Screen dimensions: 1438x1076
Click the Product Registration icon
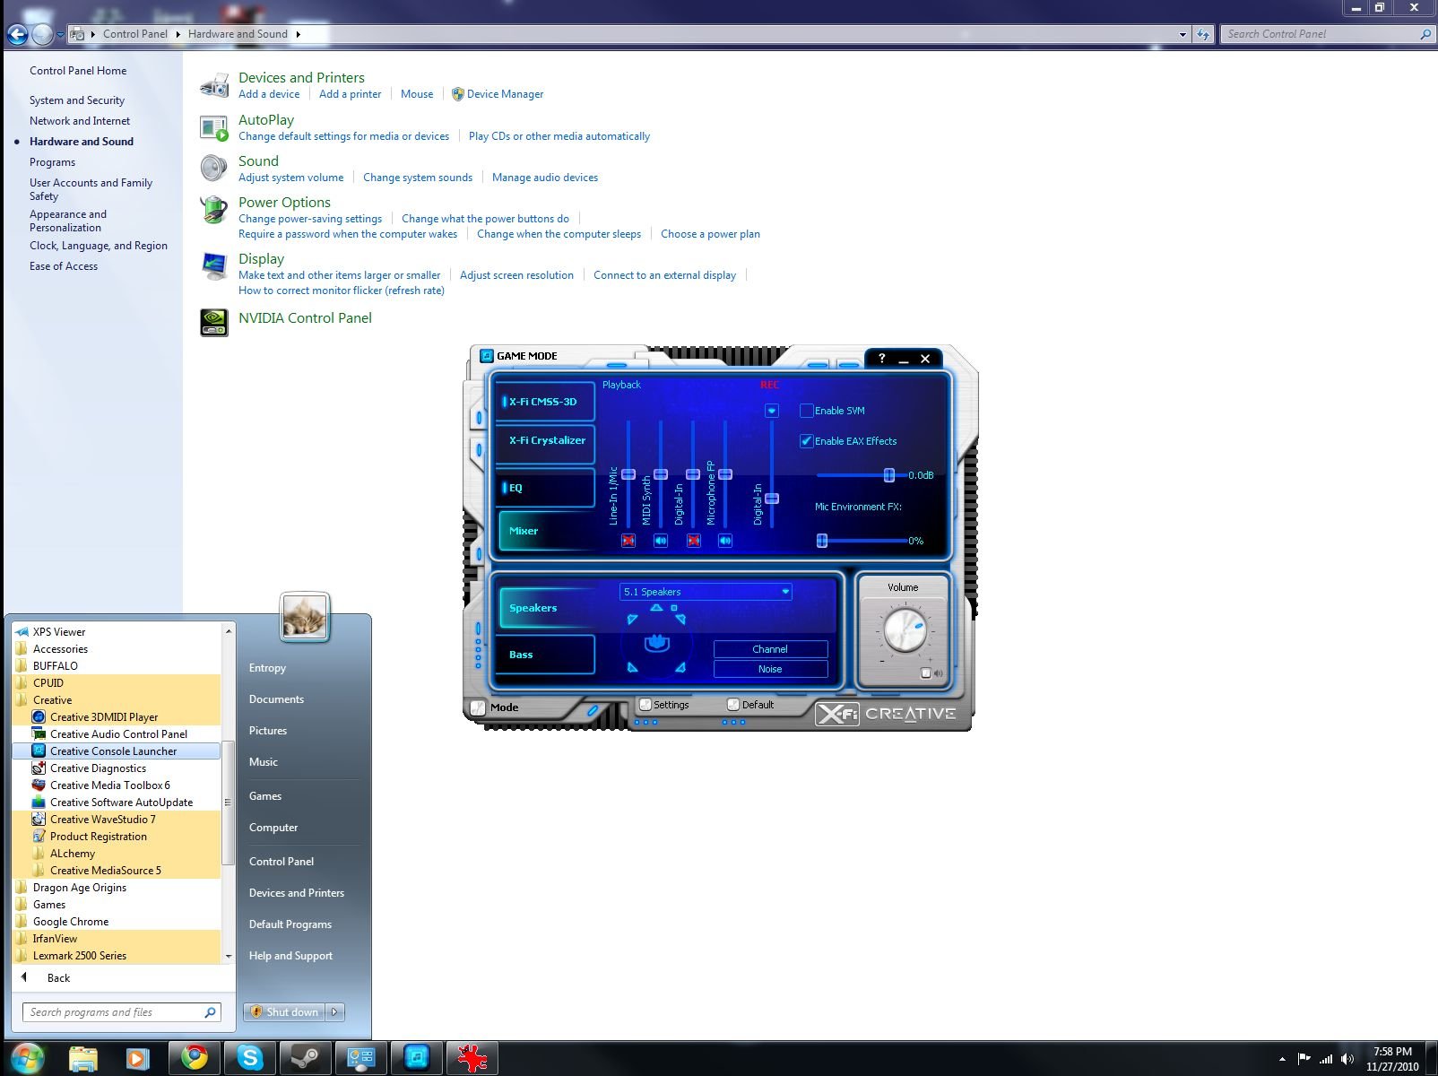click(39, 836)
